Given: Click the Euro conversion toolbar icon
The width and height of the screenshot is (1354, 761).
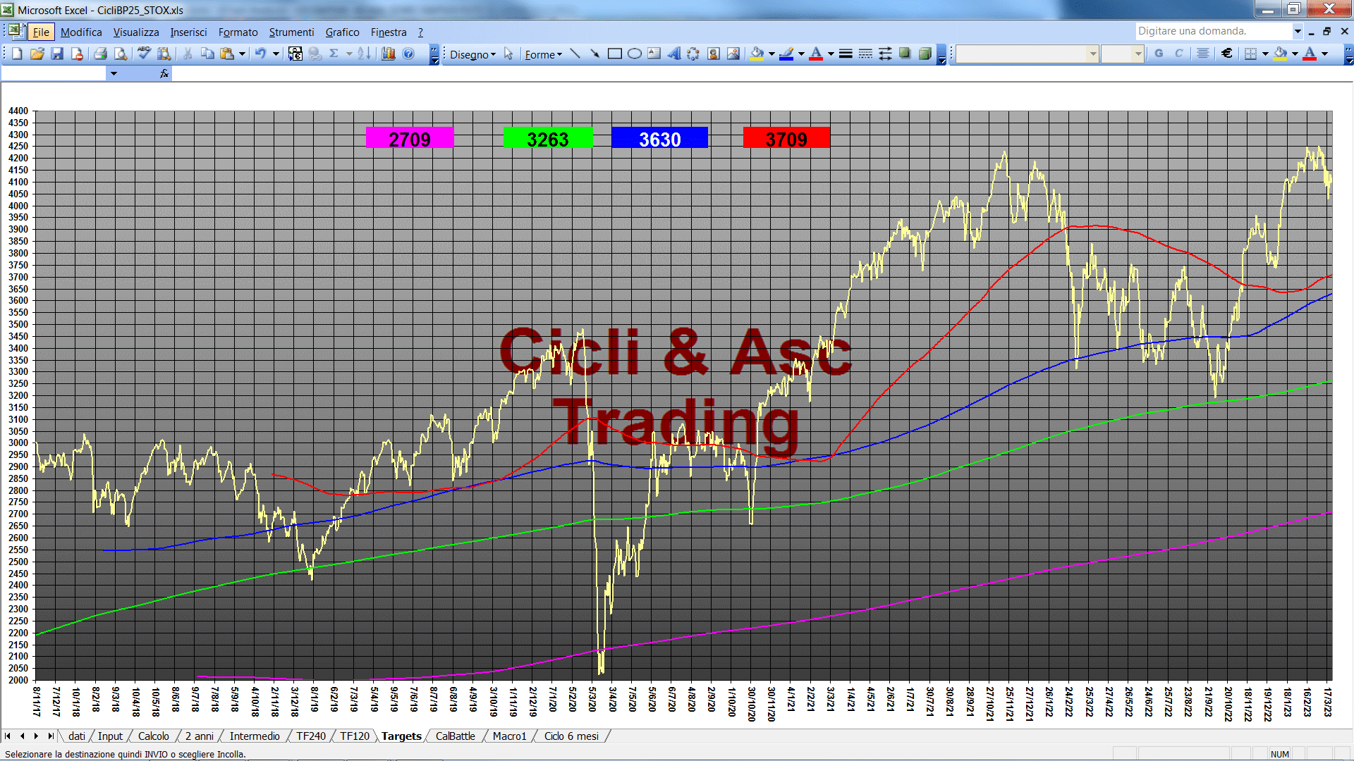Looking at the screenshot, I should click(295, 54).
